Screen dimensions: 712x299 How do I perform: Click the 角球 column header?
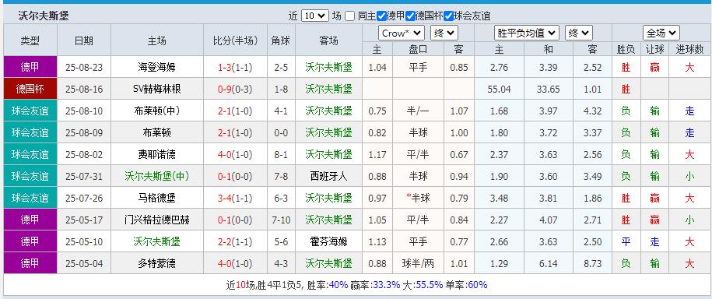tap(281, 41)
